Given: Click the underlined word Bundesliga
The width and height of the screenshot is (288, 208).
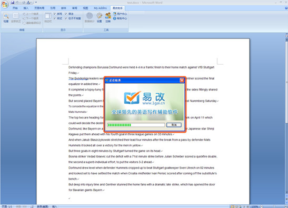Looking at the screenshot, I should 82,78.
